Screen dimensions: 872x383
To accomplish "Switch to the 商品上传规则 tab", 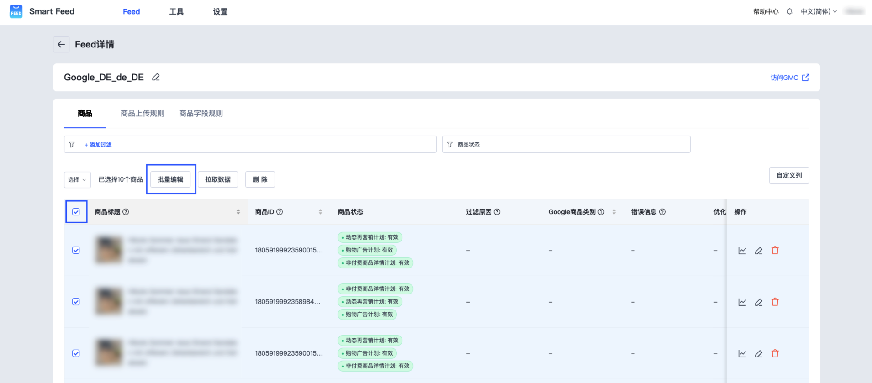I will [142, 113].
